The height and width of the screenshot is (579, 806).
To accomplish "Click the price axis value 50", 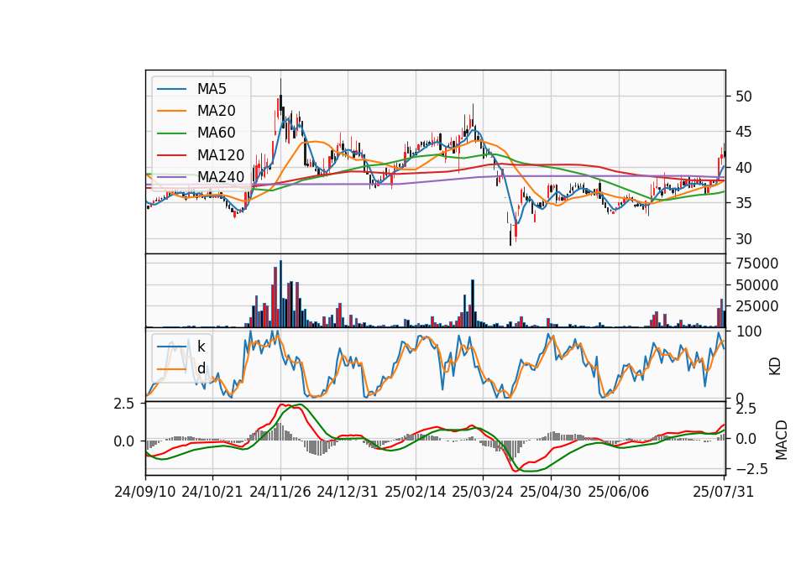I will click(743, 96).
